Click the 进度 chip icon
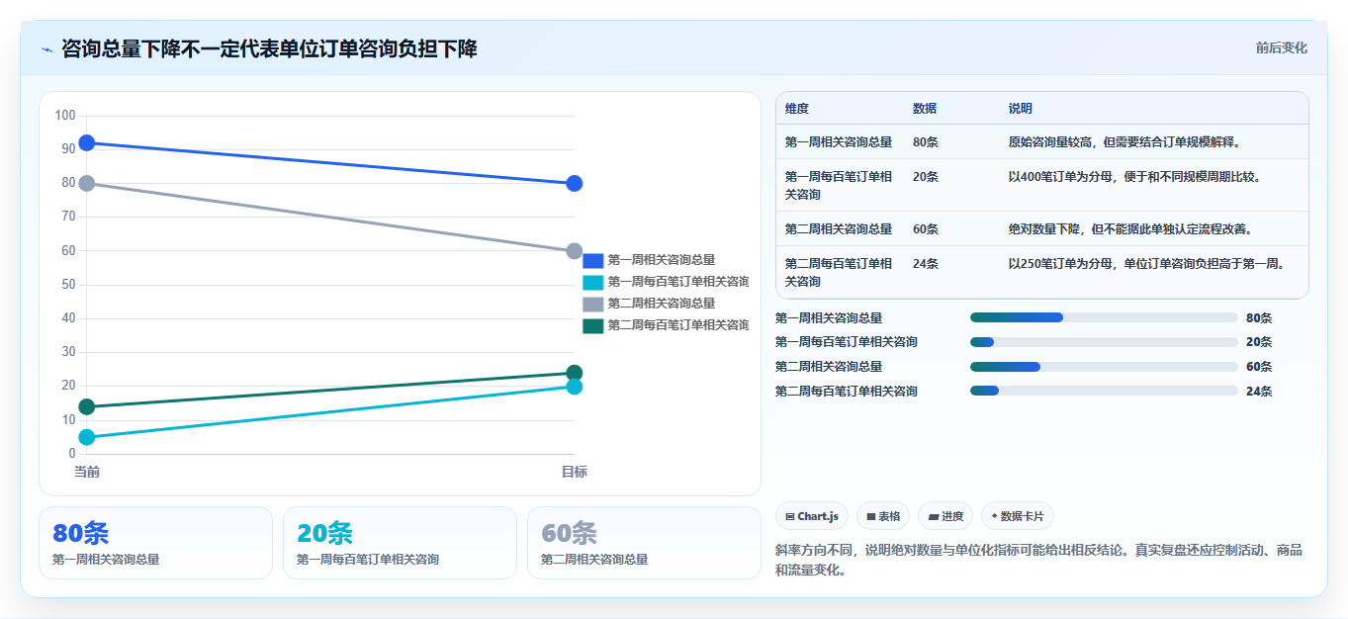1348x619 pixels. pyautogui.click(x=934, y=516)
